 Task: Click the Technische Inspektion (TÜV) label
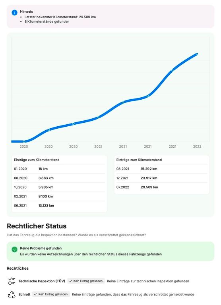pos(42,281)
